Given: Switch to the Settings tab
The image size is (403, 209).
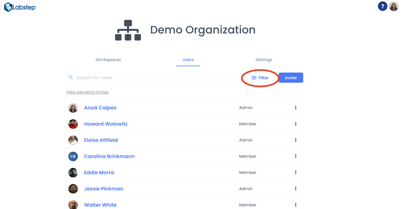Looking at the screenshot, I should point(264,59).
